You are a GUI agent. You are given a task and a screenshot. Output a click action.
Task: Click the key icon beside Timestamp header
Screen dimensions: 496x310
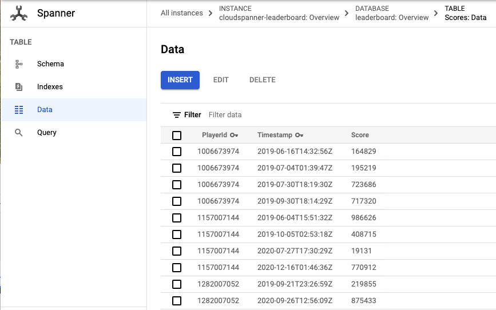click(x=299, y=136)
